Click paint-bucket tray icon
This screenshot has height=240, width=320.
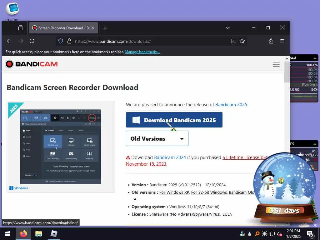[242, 234]
